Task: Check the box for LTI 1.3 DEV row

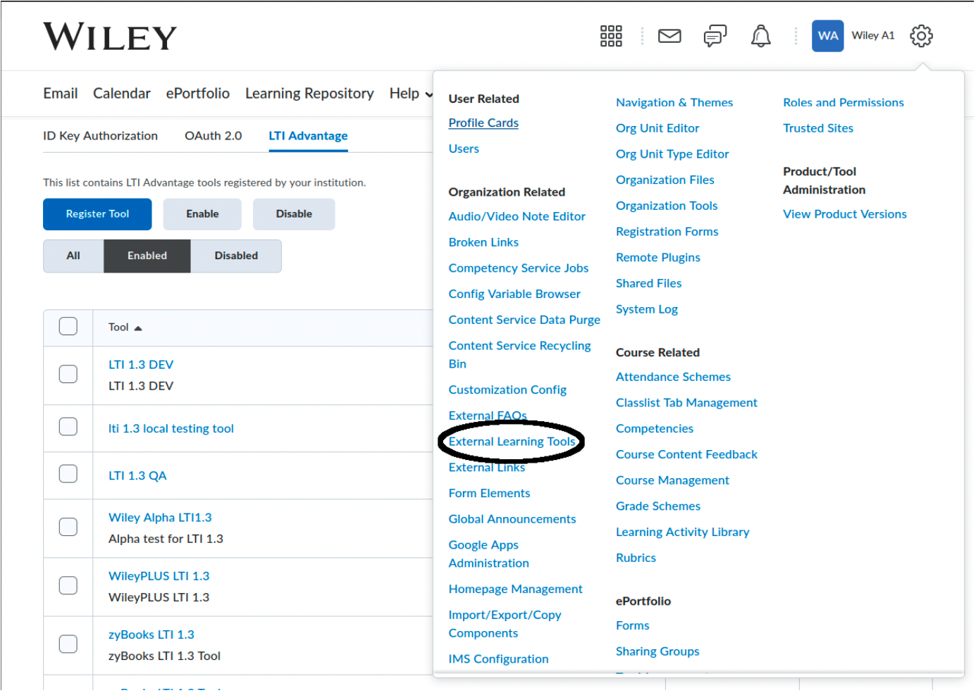Action: point(68,374)
